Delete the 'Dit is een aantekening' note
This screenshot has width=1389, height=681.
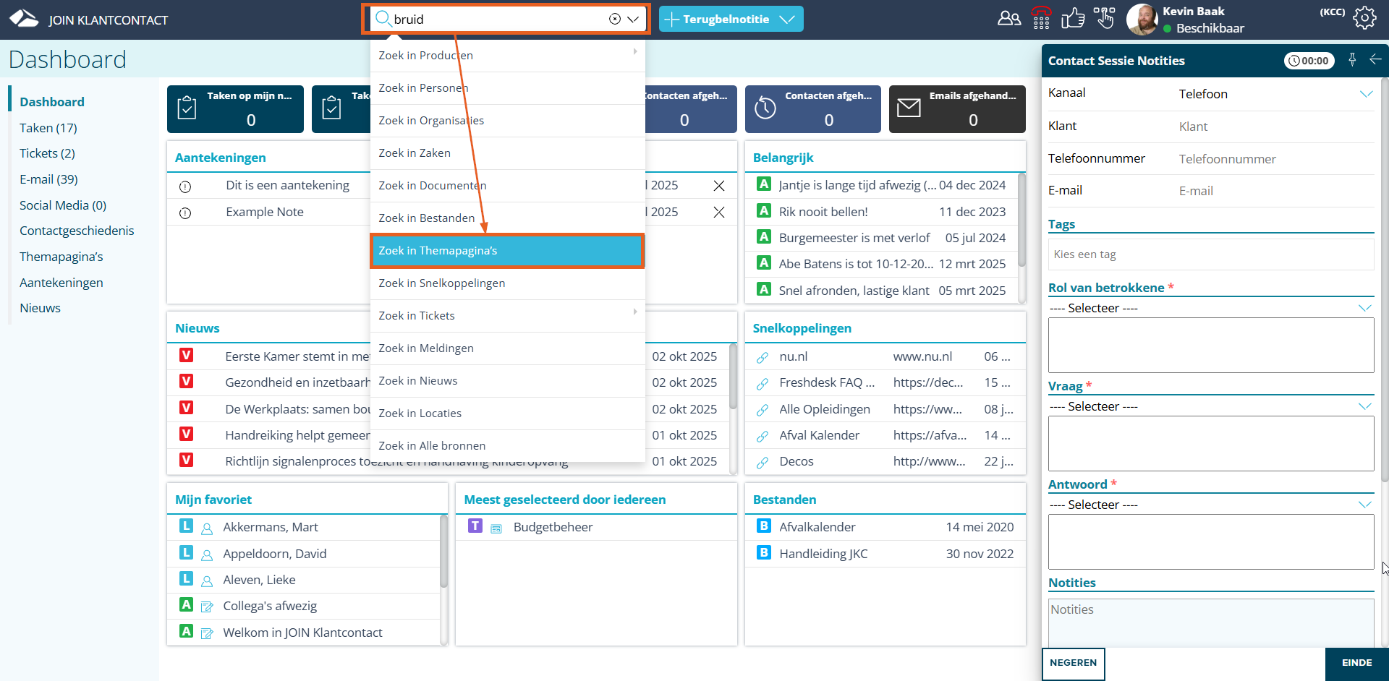click(718, 186)
